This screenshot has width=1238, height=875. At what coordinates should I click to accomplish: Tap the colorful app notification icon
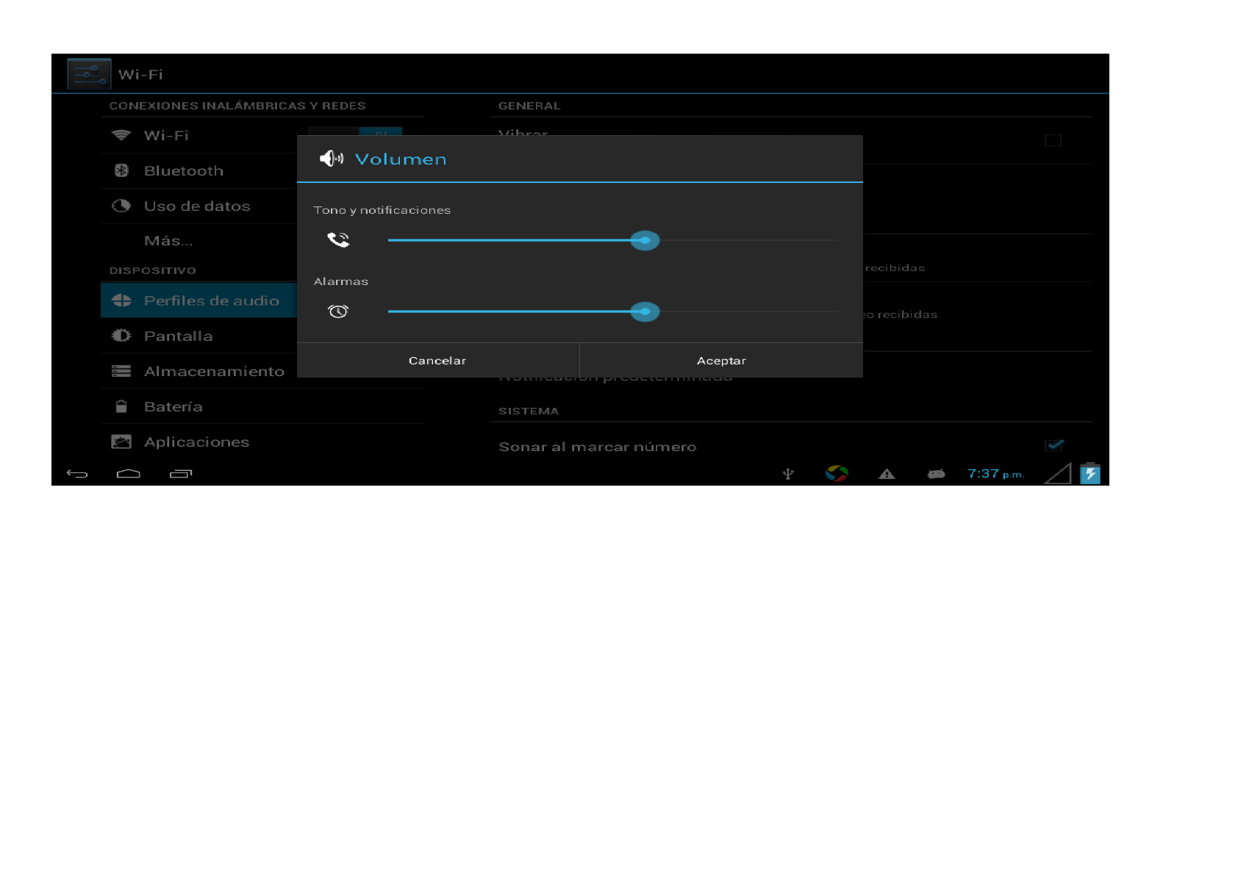(x=837, y=474)
